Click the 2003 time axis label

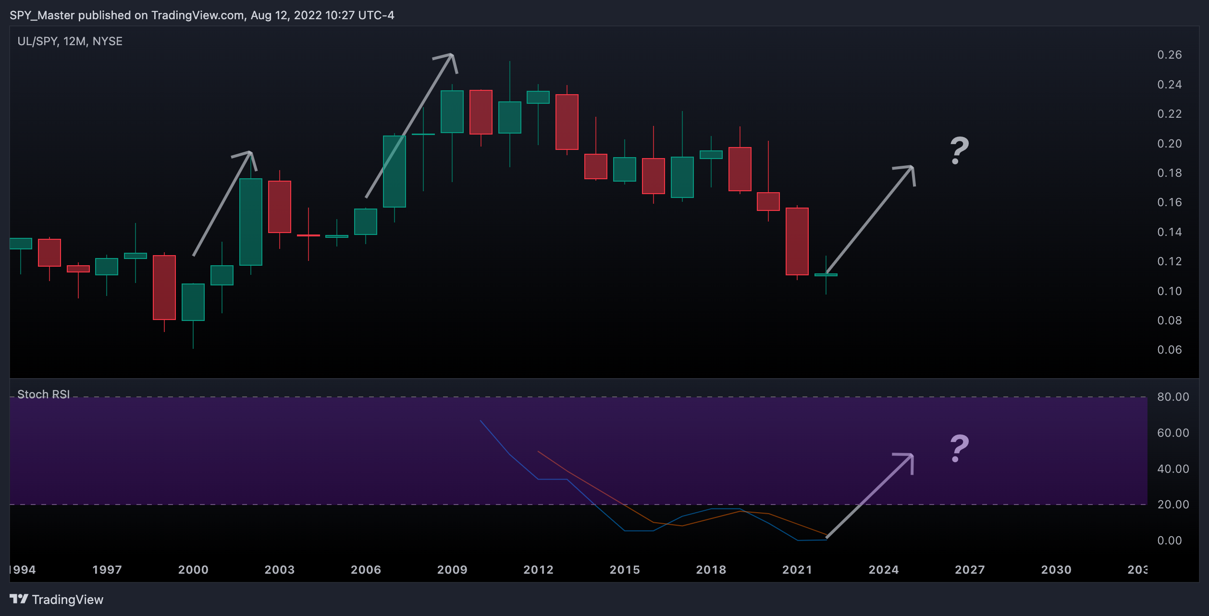(x=280, y=570)
